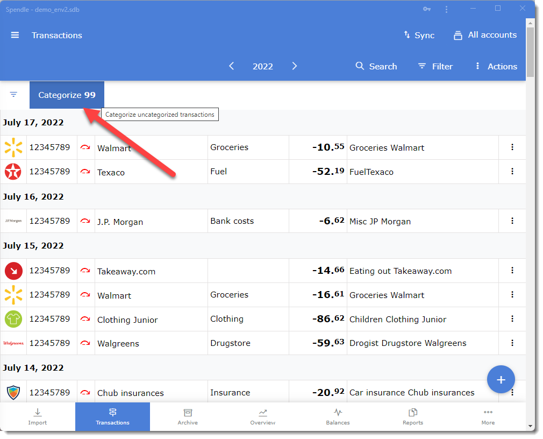
Task: Click the Takeaway.com red arrow logo
Action: [13, 271]
